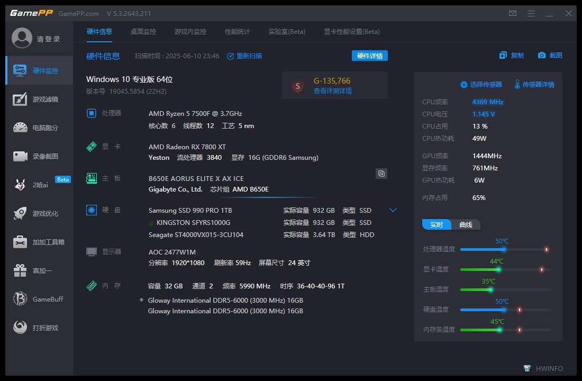Click the Seagate ST4000VX015-3CU104 row
Image resolution: width=582 pixels, height=381 pixels.
(x=261, y=235)
